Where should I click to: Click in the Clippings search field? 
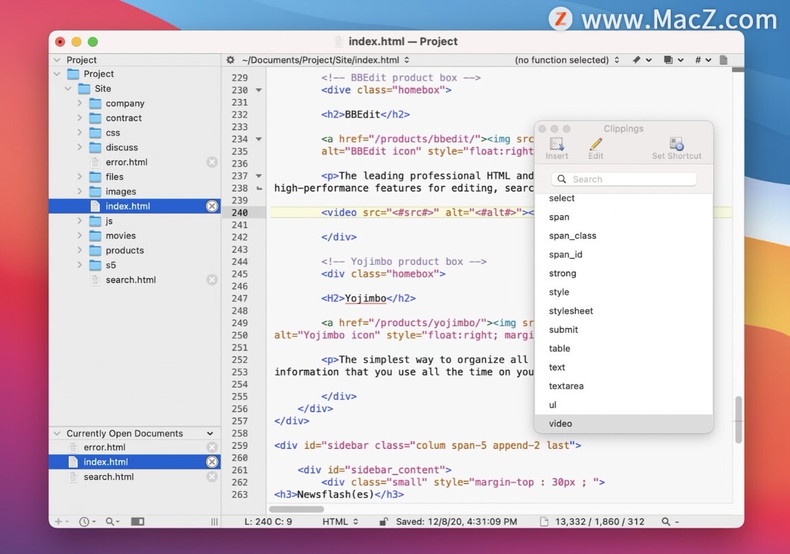[x=624, y=179]
